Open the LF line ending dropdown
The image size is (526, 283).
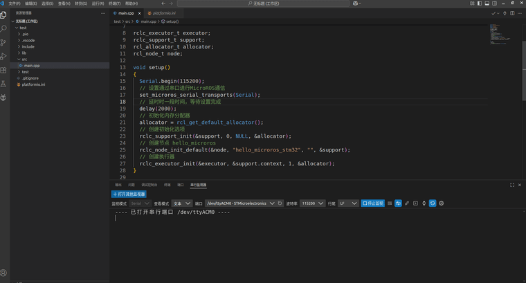(x=348, y=203)
